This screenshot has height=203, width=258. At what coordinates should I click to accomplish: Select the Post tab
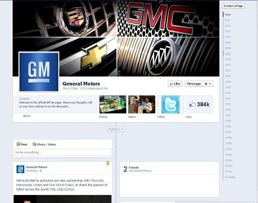pyautogui.click(x=22, y=144)
